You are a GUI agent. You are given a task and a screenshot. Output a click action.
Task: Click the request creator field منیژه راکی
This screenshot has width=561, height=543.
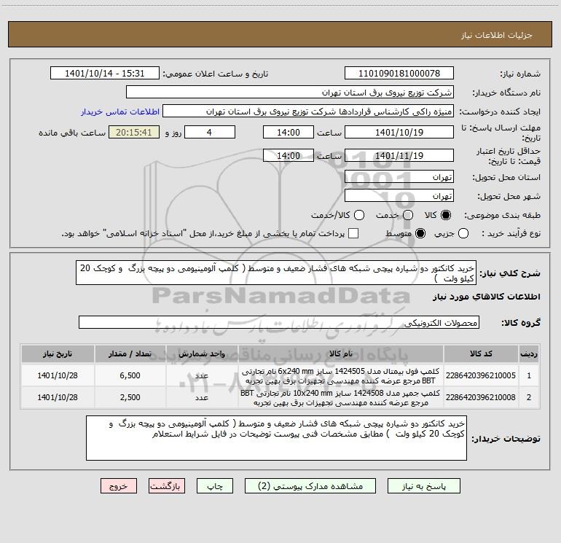(308, 112)
